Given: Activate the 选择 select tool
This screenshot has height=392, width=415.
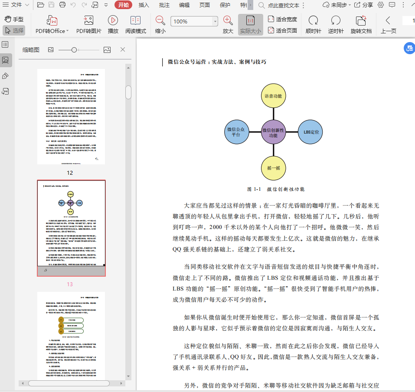Looking at the screenshot, I should pyautogui.click(x=14, y=30).
